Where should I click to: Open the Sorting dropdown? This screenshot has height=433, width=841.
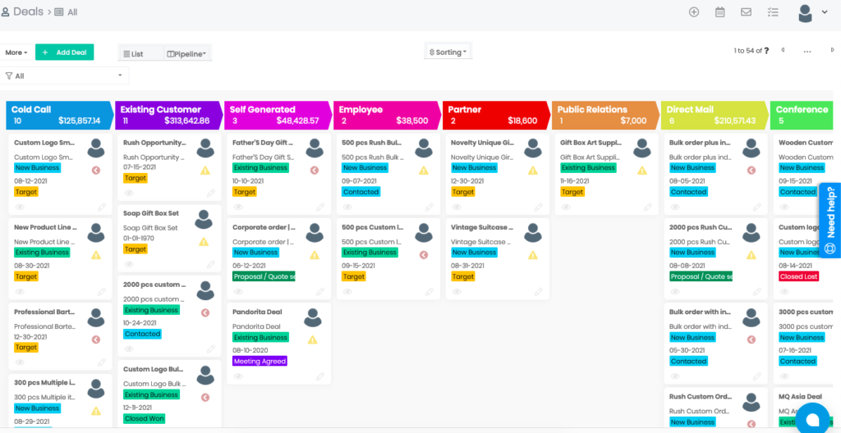tap(448, 52)
